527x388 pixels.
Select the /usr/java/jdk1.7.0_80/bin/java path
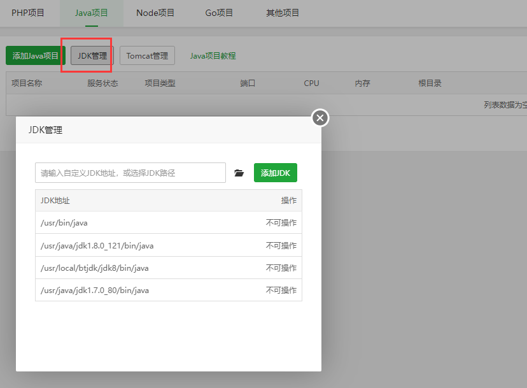click(95, 290)
